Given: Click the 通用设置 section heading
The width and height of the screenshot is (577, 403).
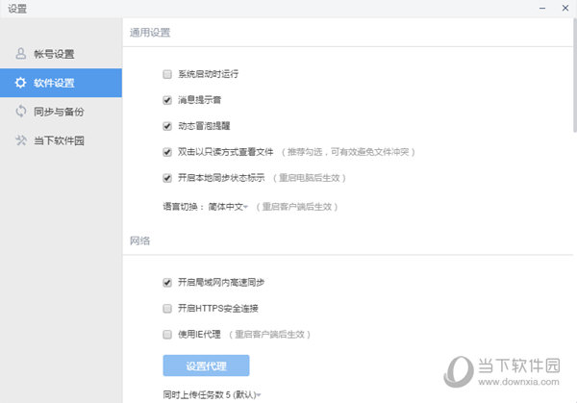Looking at the screenshot, I should point(150,33).
